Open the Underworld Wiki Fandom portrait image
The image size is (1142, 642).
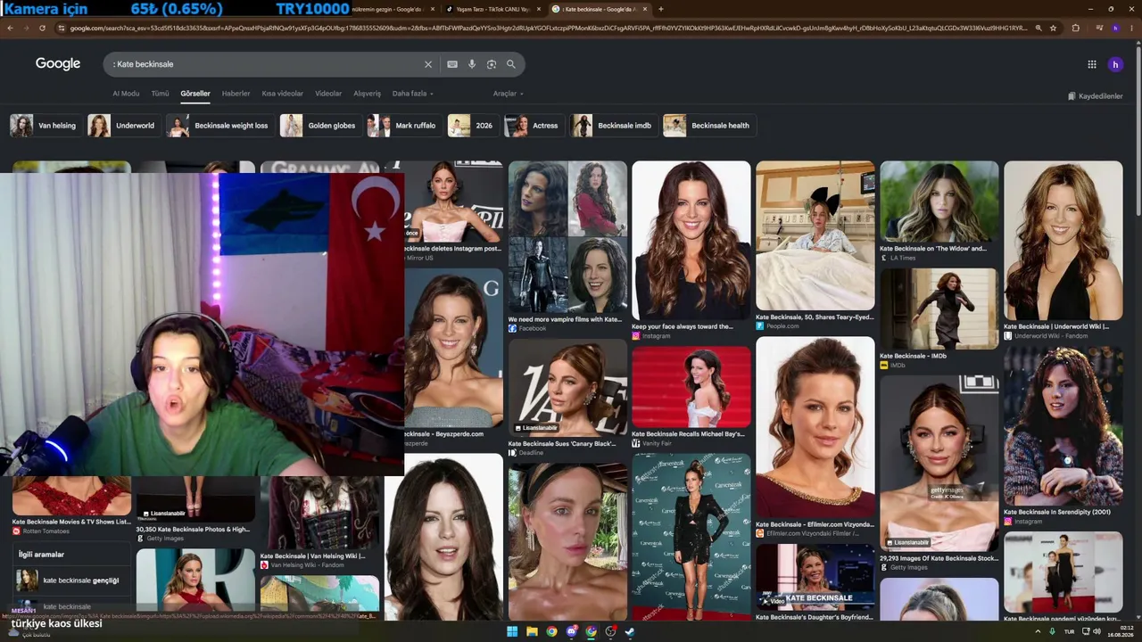pyautogui.click(x=1063, y=240)
